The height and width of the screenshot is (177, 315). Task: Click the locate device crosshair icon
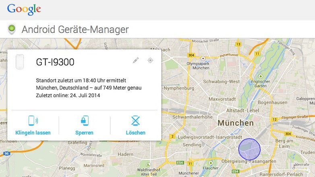(x=150, y=60)
